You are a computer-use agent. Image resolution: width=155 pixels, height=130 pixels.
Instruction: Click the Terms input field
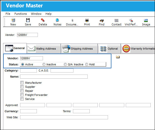click(81, 111)
